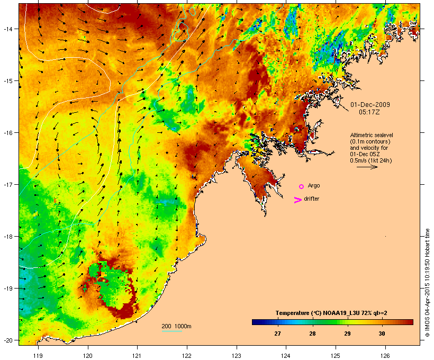
Task: Click the '121' longitude axis label
Action: pyautogui.click(x=137, y=356)
